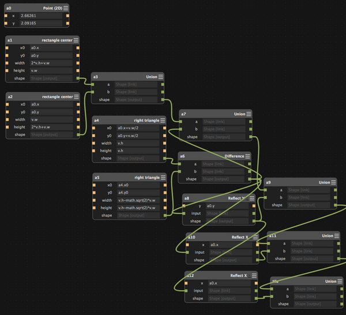The image size is (346, 315).
Task: Edit a2 width field v.w
Action: (x=52, y=119)
